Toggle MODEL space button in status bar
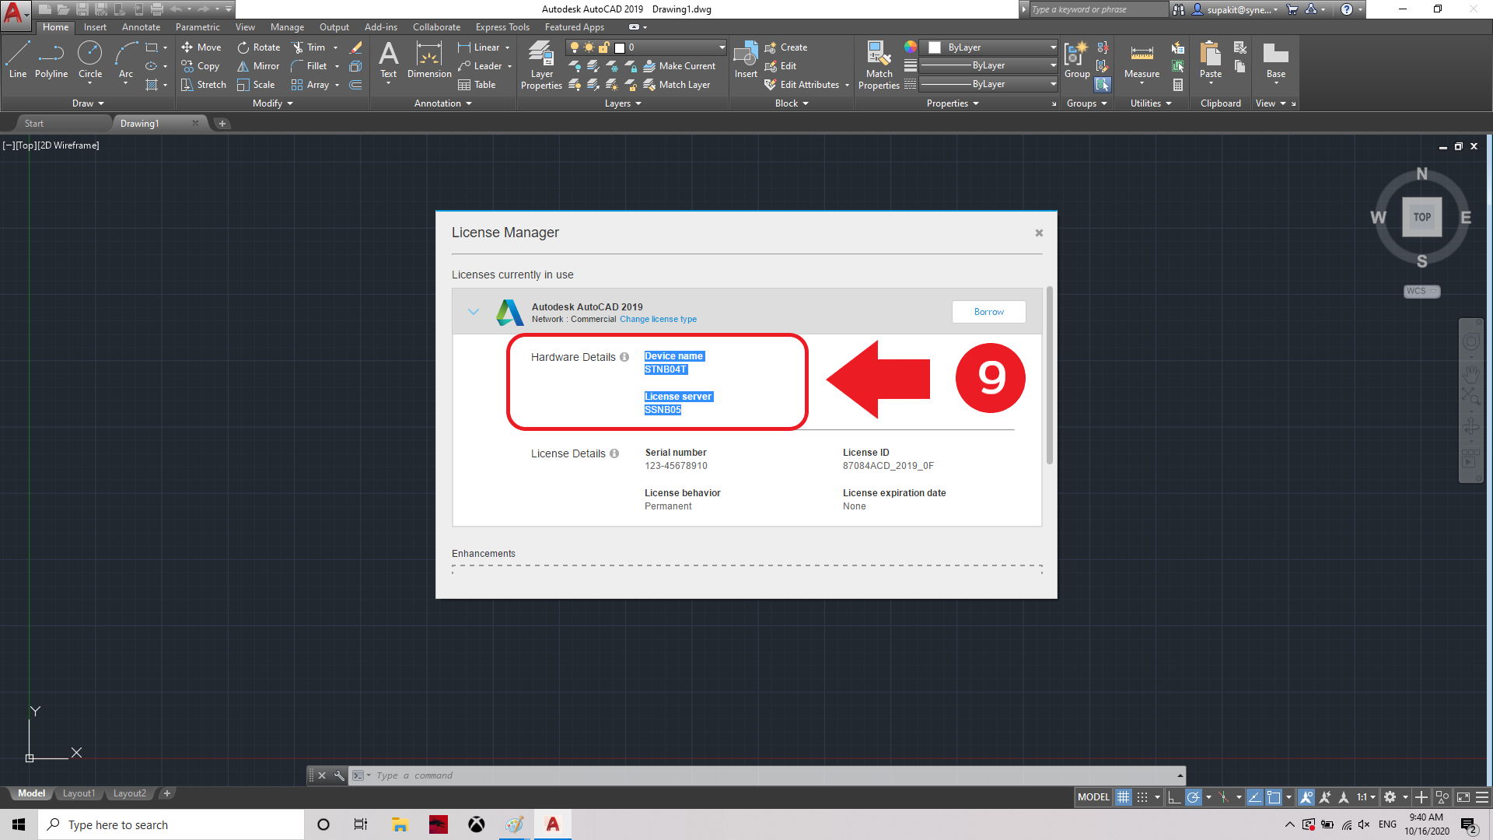This screenshot has width=1493, height=840. (x=1093, y=797)
